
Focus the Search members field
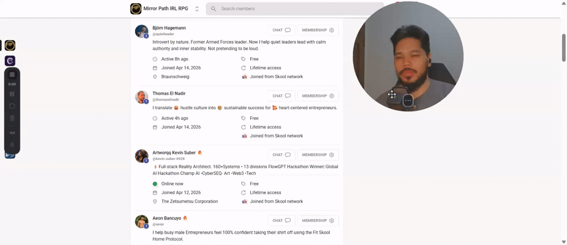point(295,9)
